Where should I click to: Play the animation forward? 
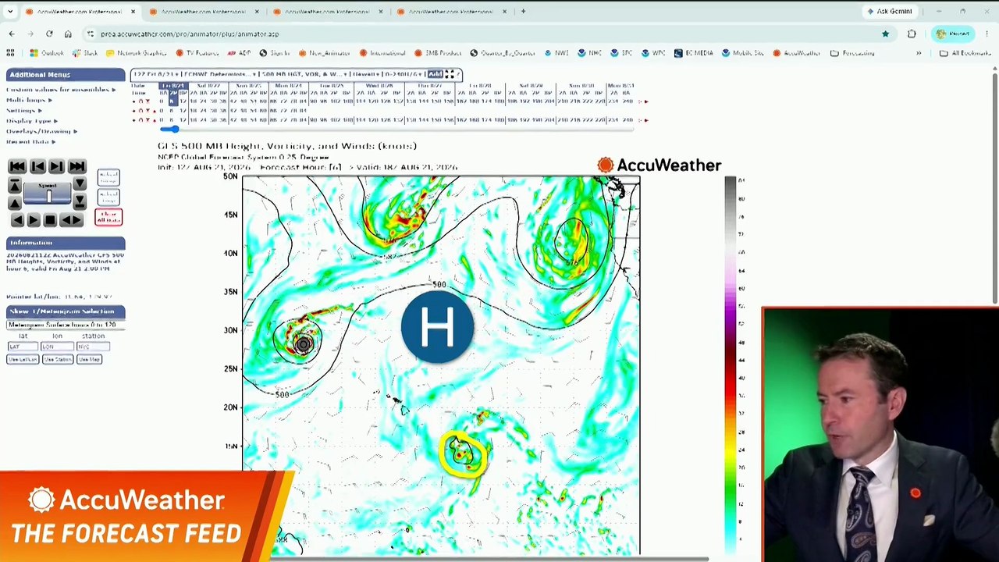pyautogui.click(x=34, y=221)
